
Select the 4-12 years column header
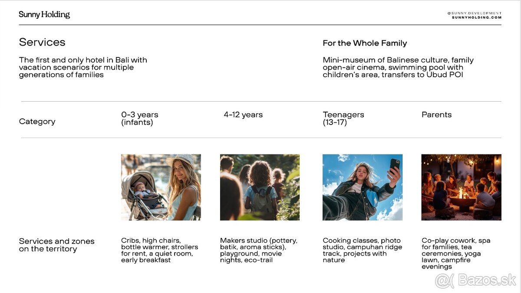tap(243, 115)
